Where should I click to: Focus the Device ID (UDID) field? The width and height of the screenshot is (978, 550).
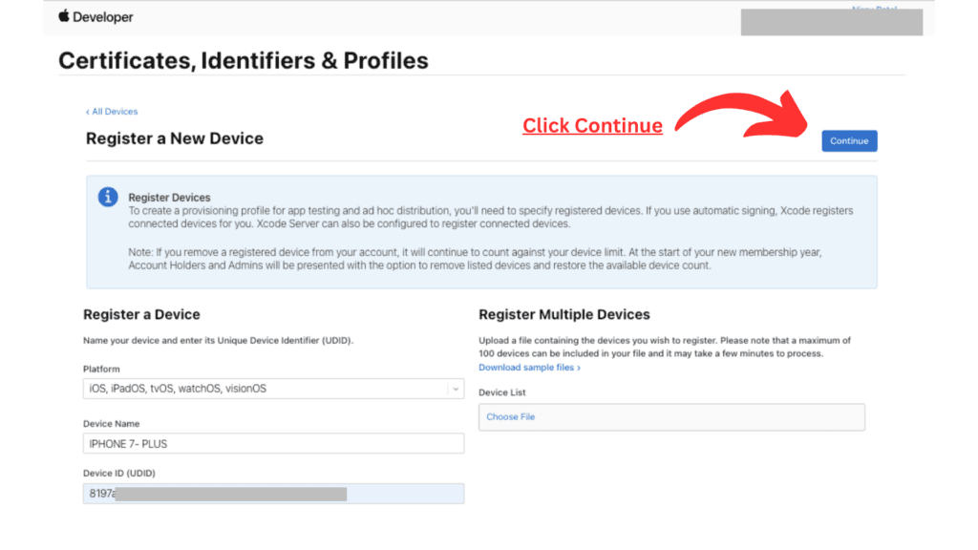[x=273, y=494]
